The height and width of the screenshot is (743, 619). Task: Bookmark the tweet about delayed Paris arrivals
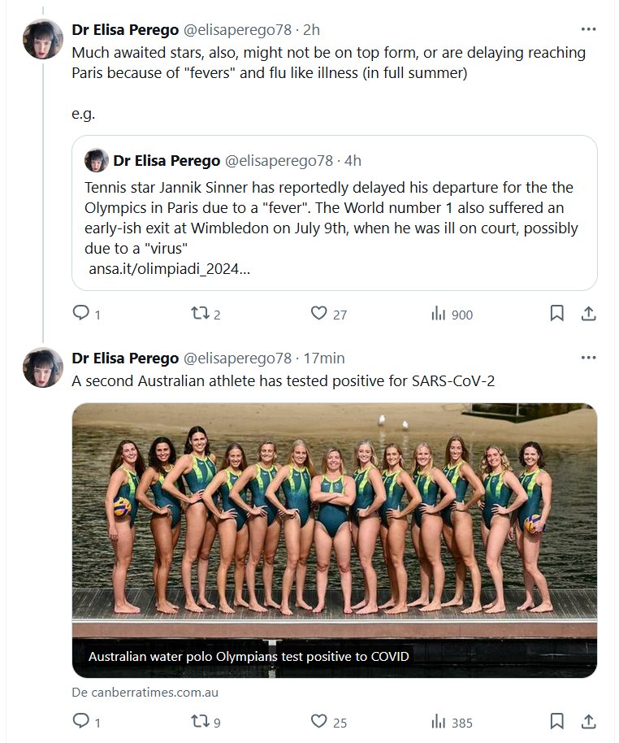pyautogui.click(x=556, y=314)
